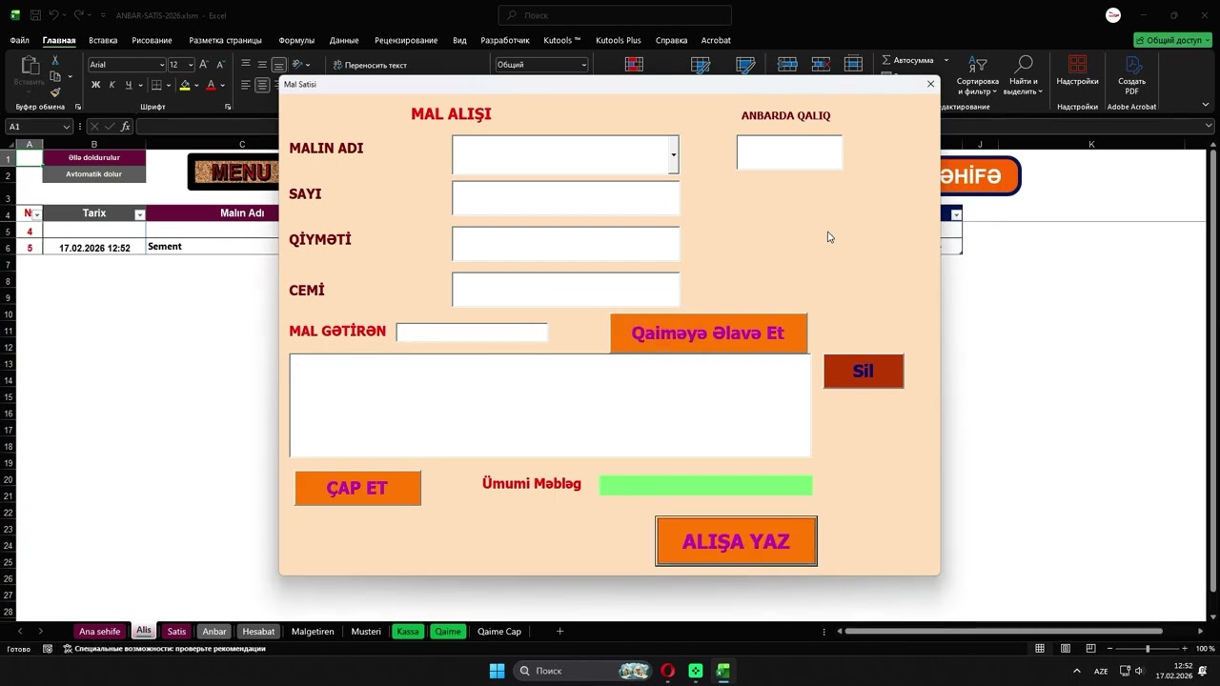Undo the last action in Excel
Screen dimensions: 1220x686
54,16
